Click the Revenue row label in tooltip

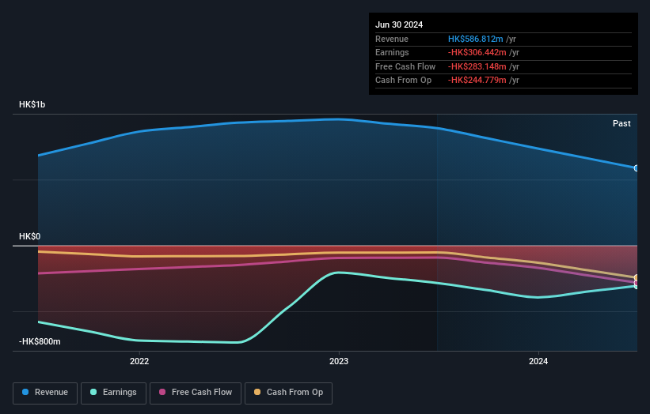392,39
